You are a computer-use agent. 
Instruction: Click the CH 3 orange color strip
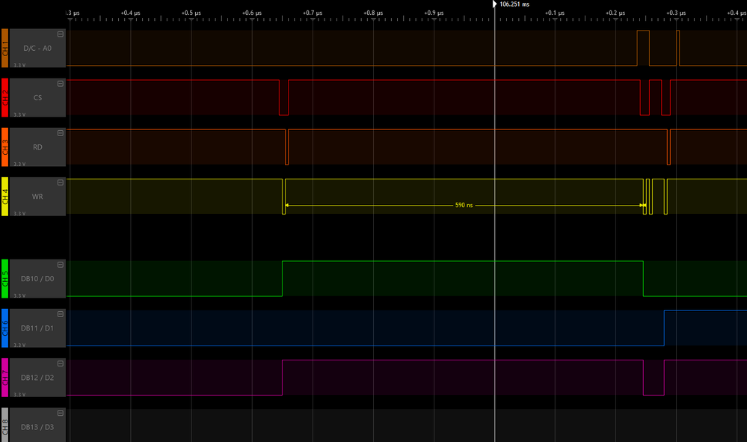click(x=4, y=147)
